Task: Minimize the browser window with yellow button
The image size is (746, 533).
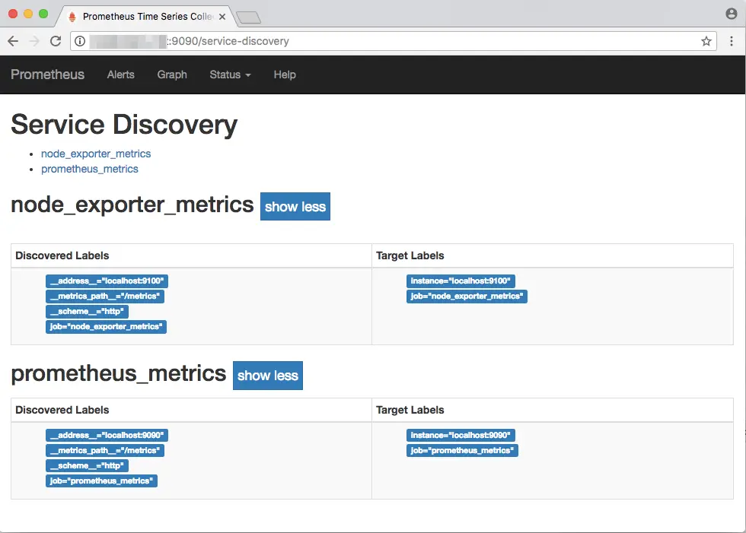Action: click(28, 14)
